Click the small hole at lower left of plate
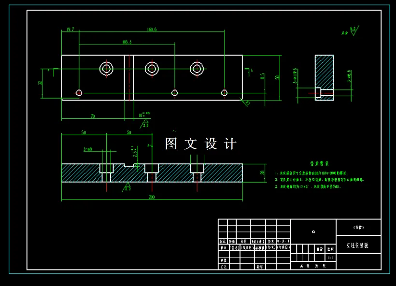The height and width of the screenshot is (286, 396). pyautogui.click(x=79, y=93)
